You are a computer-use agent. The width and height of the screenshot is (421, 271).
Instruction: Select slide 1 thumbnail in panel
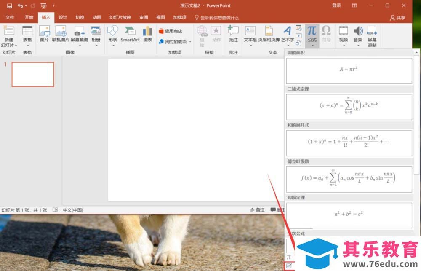pyautogui.click(x=33, y=74)
